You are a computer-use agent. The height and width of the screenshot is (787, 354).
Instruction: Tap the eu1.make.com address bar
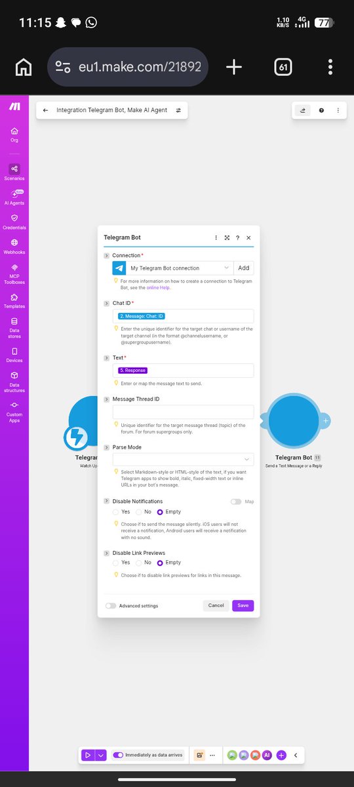coord(128,67)
